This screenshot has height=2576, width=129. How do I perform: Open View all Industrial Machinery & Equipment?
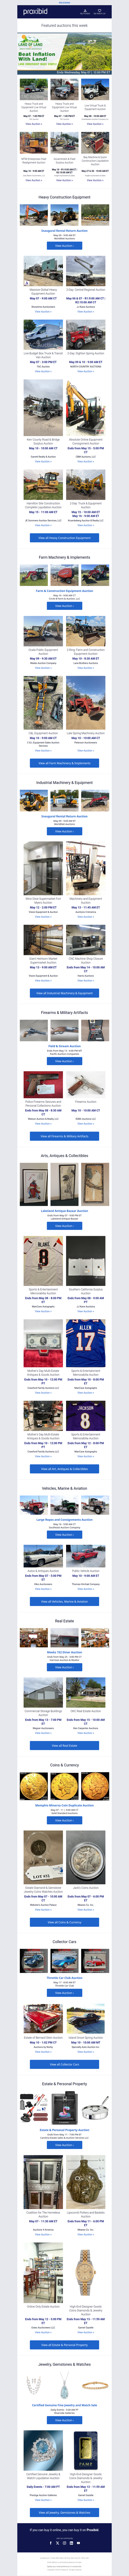coord(64,993)
